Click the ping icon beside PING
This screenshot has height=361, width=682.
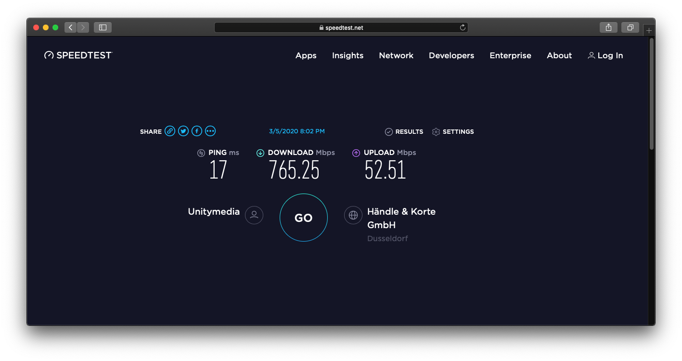click(201, 153)
